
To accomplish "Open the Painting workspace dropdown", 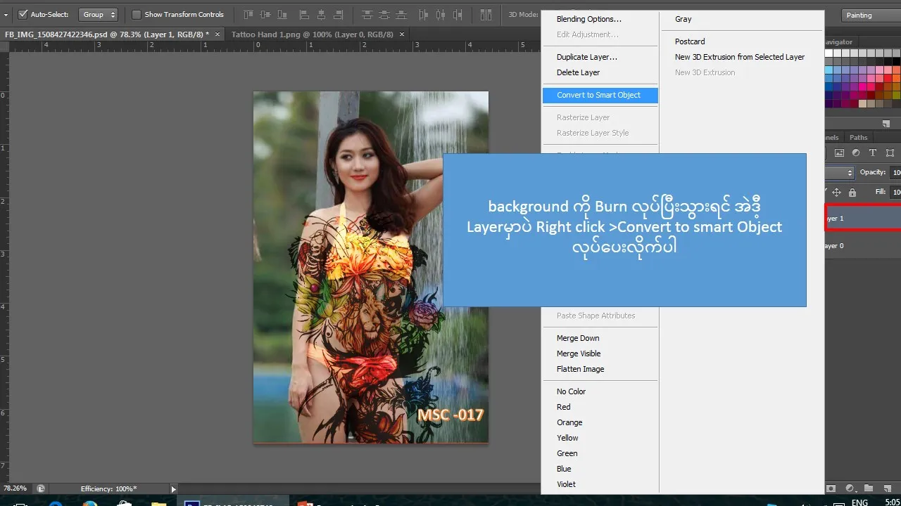I will pos(870,15).
